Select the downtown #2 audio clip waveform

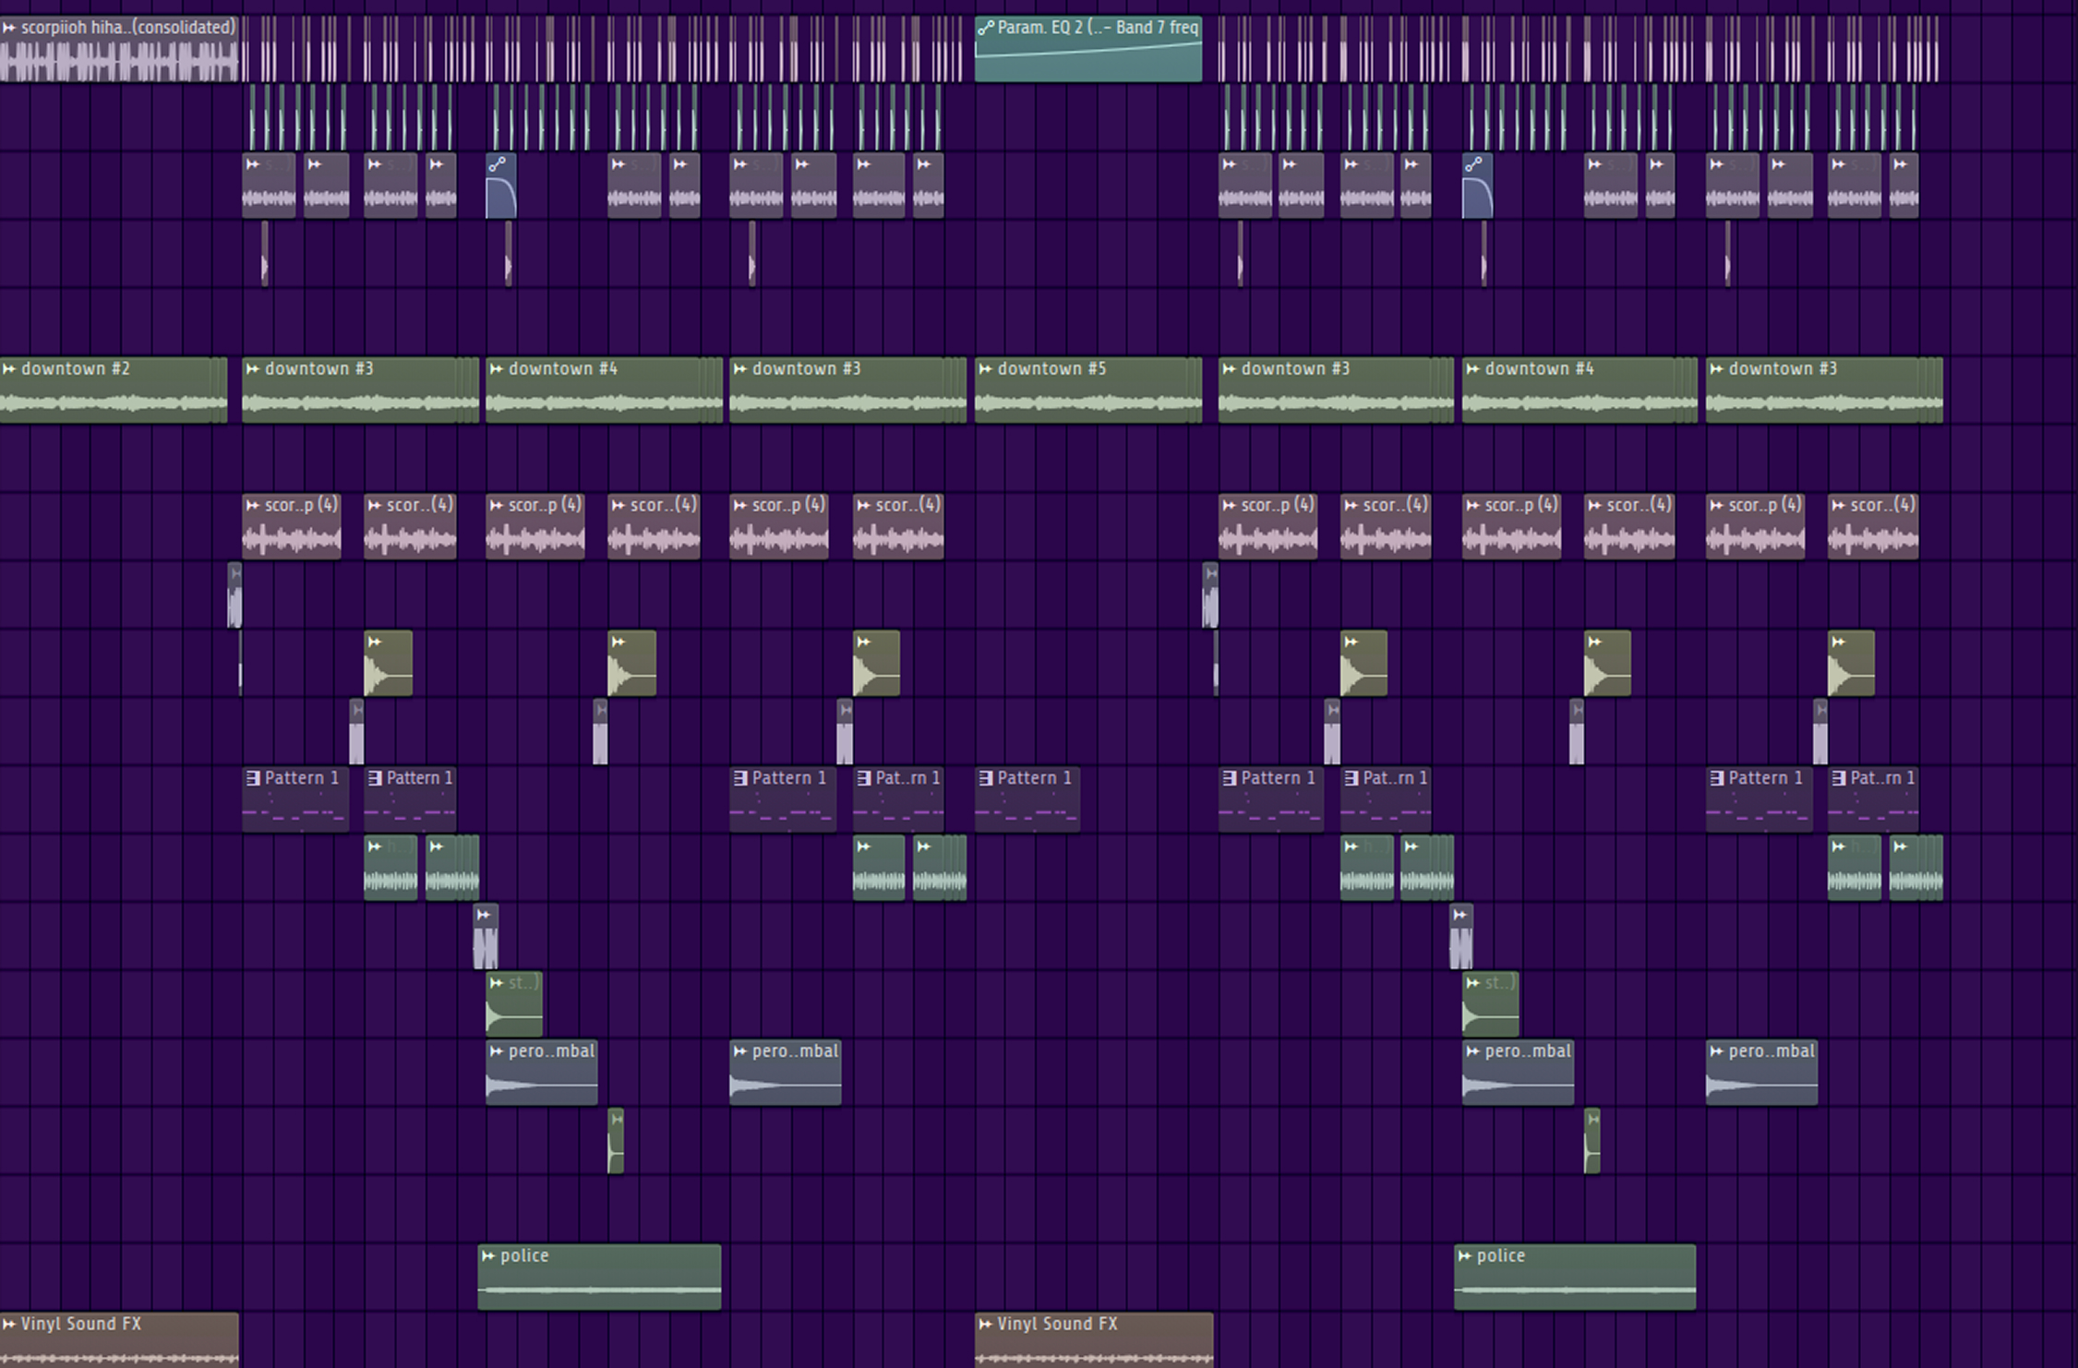click(111, 403)
